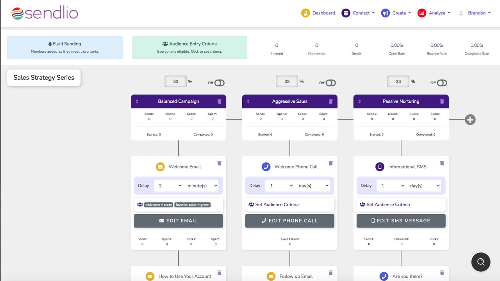Remove the Informational SMS step using its trash icon
The image size is (500, 281).
coord(442,163)
